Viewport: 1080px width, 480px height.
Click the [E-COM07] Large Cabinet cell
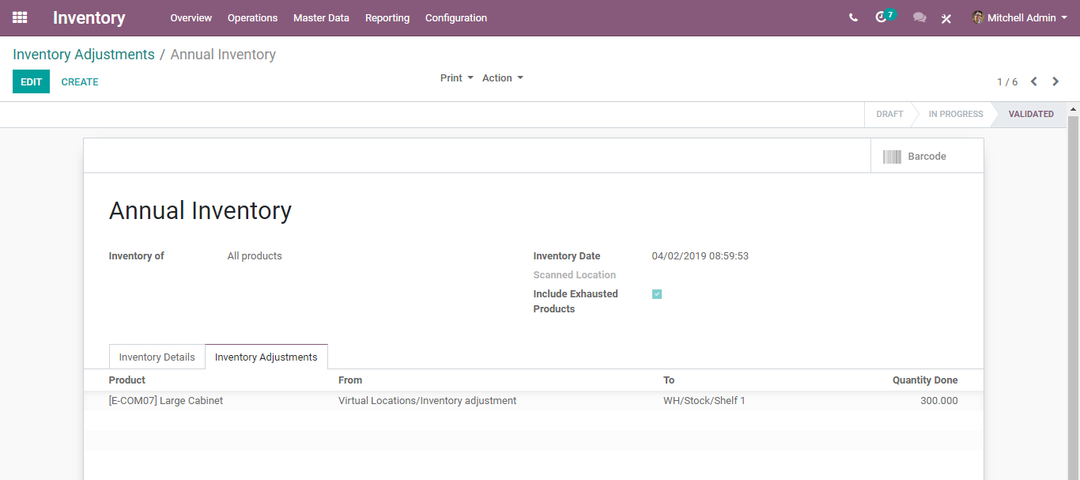click(x=166, y=400)
